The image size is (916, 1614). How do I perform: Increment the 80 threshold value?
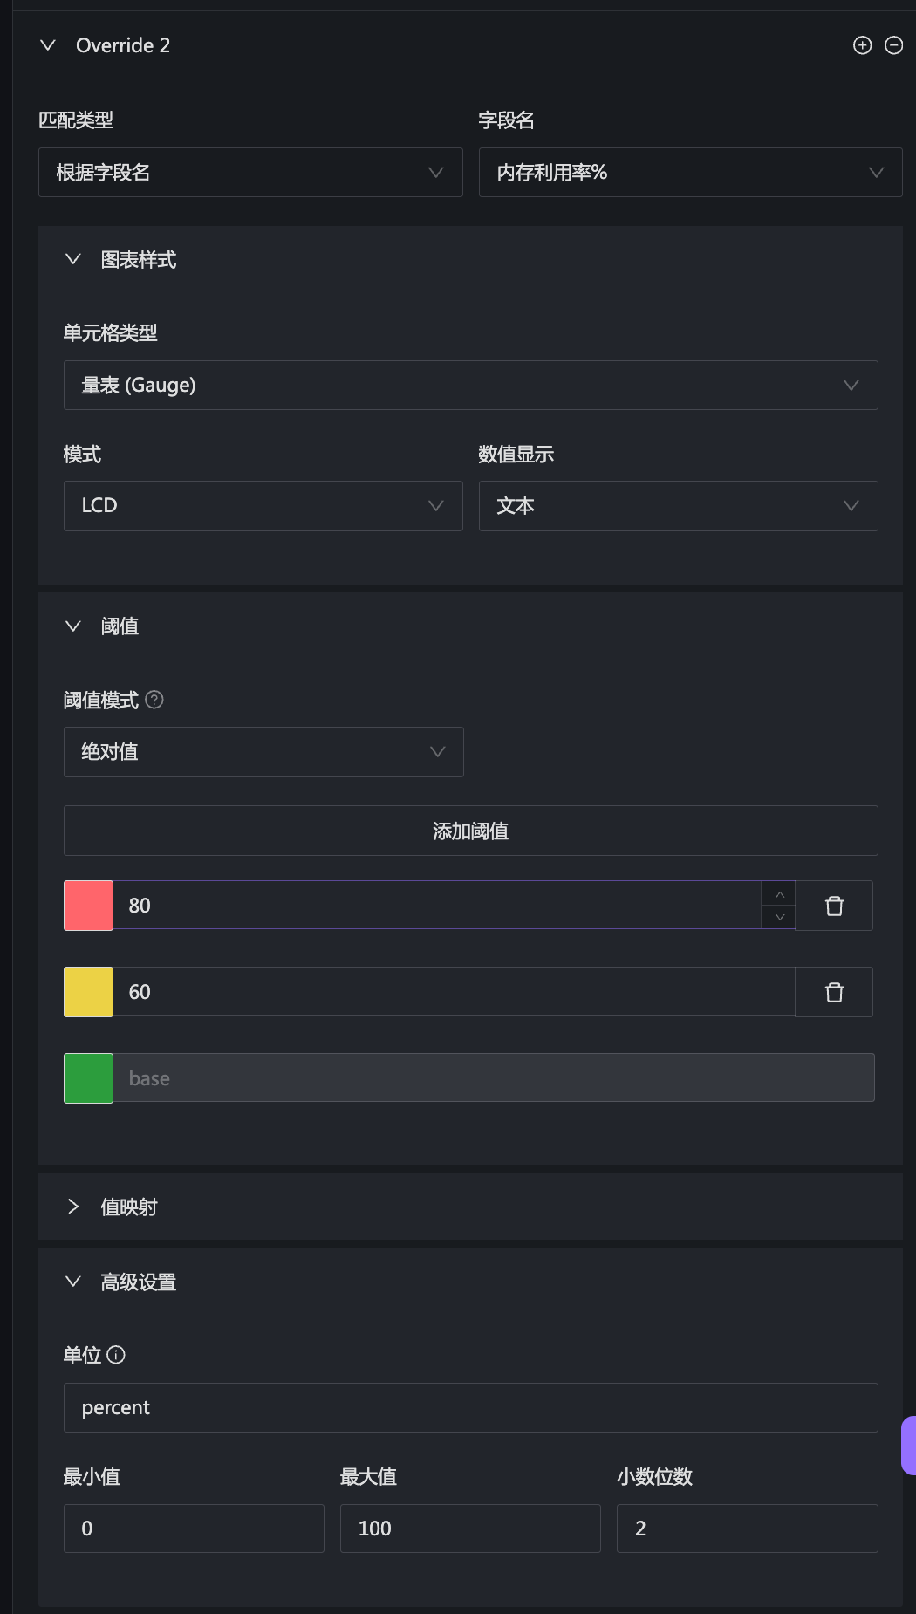click(779, 895)
